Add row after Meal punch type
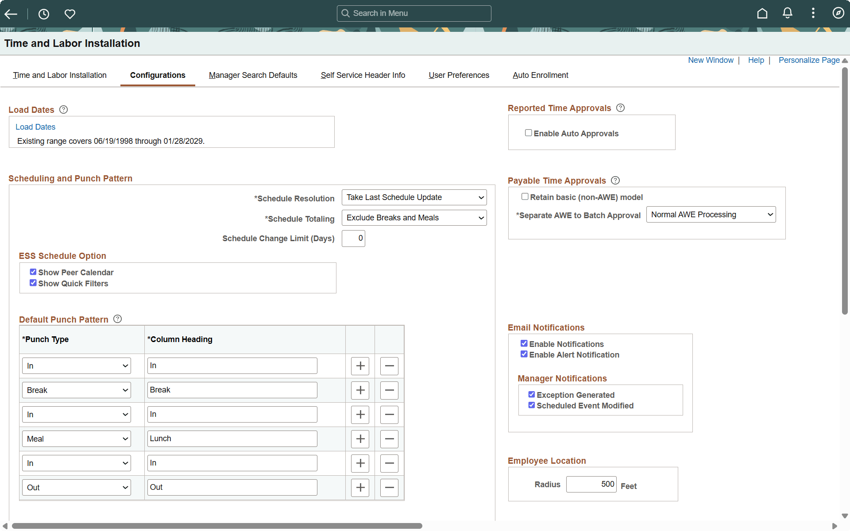Image resolution: width=850 pixels, height=531 pixels. 360,439
